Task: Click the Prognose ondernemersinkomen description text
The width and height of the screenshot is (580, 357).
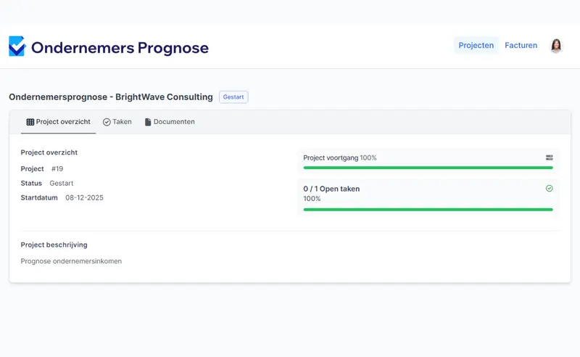Action: click(x=71, y=261)
